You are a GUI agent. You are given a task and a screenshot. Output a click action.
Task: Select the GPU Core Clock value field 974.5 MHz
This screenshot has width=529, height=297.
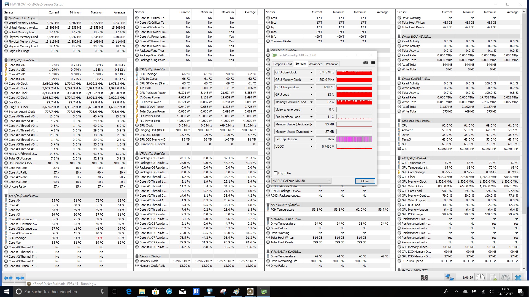tap(325, 72)
